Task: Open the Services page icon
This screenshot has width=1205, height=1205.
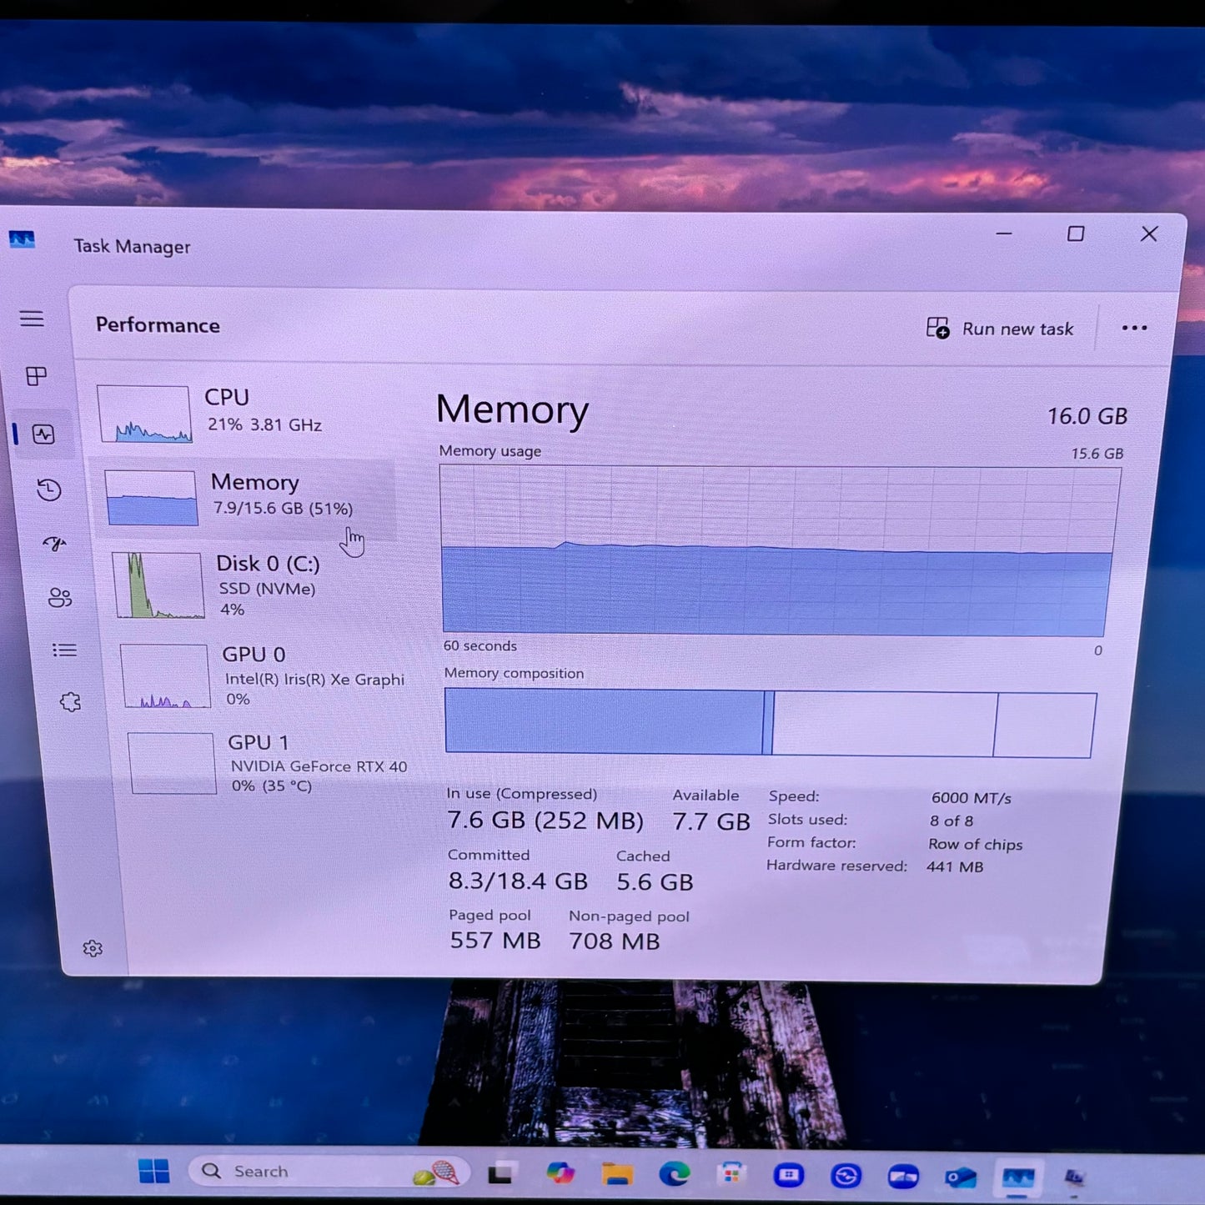Action: click(x=71, y=699)
